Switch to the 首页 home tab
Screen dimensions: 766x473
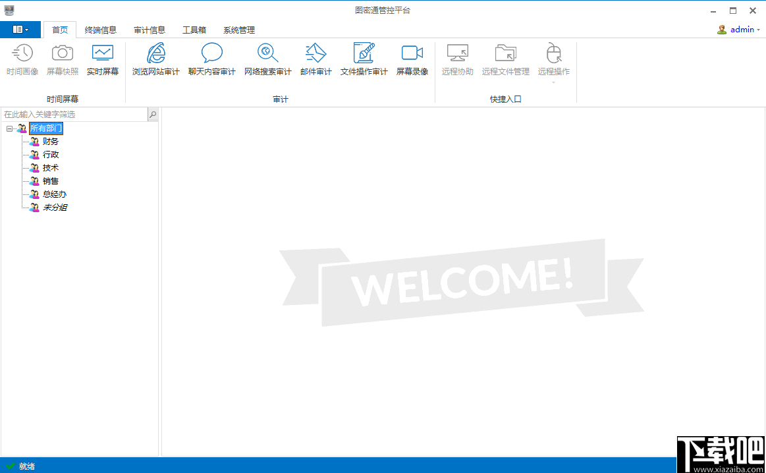point(60,30)
